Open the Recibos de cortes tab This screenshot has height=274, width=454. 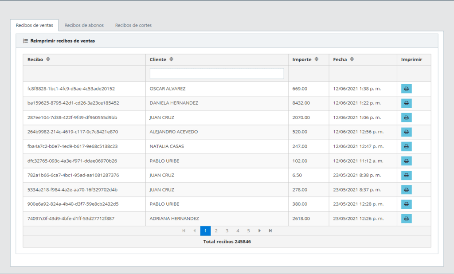pos(133,25)
